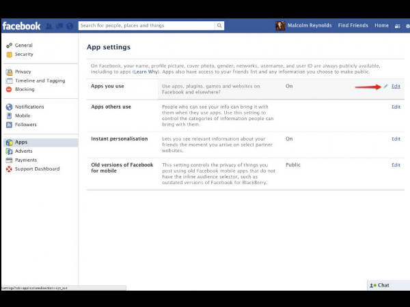Edit Old versions of Facebook for mobile
Viewport: 410px width, 307px height.
(396, 165)
